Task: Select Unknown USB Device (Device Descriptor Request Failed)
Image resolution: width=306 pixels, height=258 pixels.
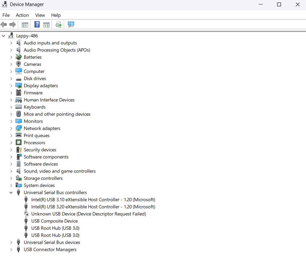Action: pyautogui.click(x=88, y=214)
